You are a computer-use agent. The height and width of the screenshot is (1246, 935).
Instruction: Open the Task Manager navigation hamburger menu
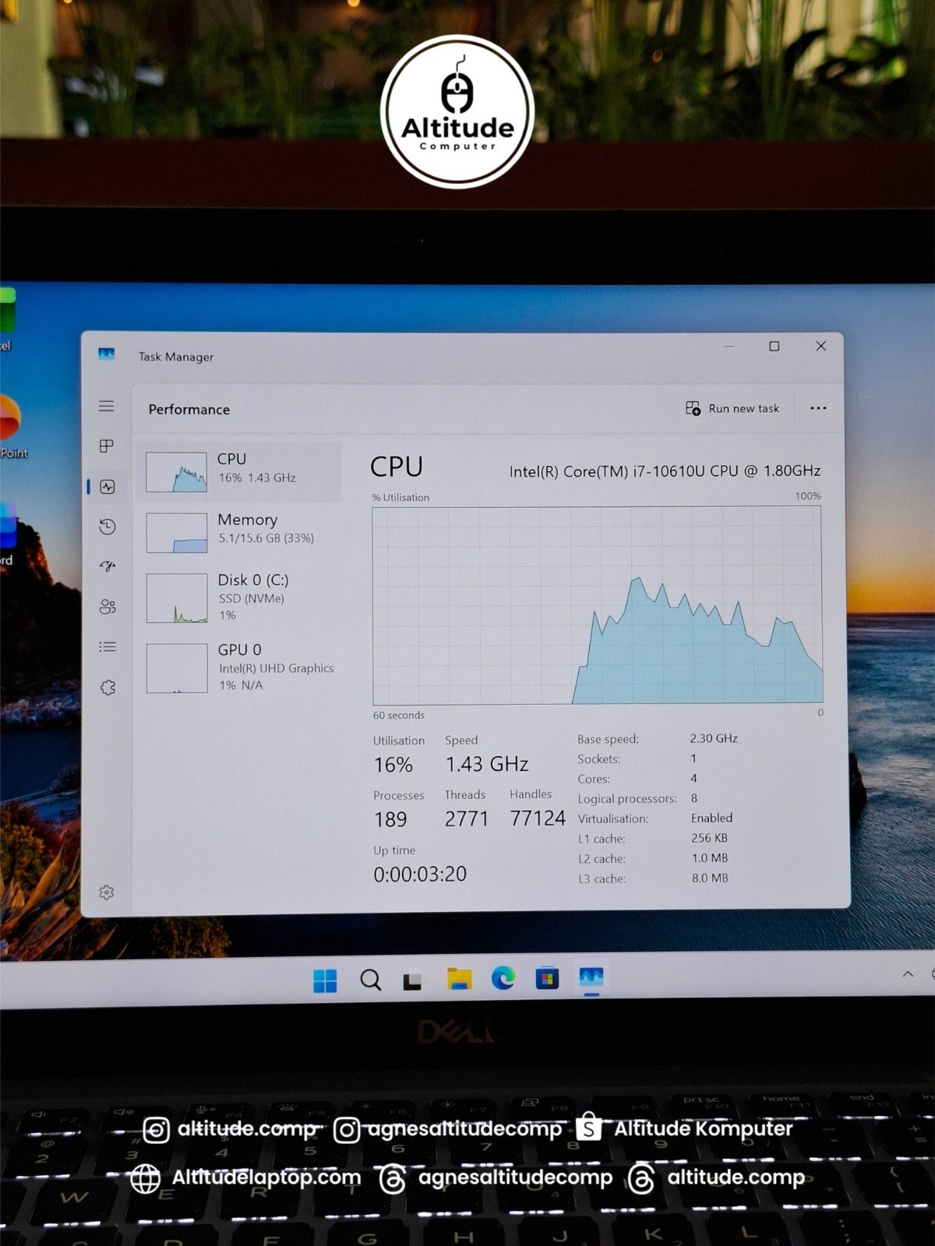click(x=106, y=406)
